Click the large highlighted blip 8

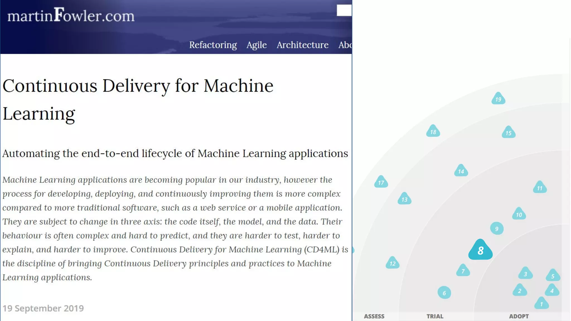coord(480,250)
